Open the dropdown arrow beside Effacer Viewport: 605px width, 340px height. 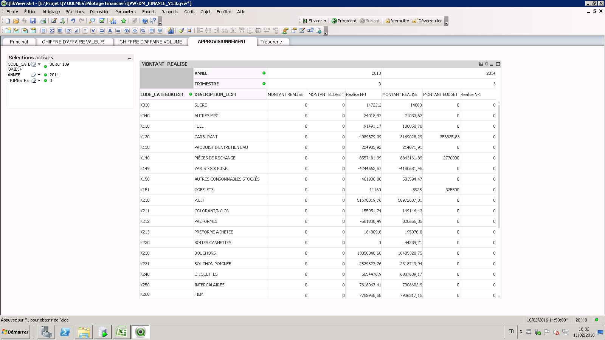(325, 21)
